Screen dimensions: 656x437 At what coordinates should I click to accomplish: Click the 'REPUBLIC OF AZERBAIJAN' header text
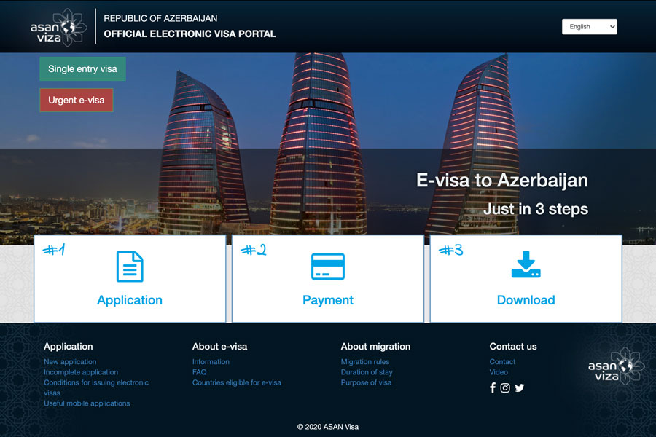[160, 18]
